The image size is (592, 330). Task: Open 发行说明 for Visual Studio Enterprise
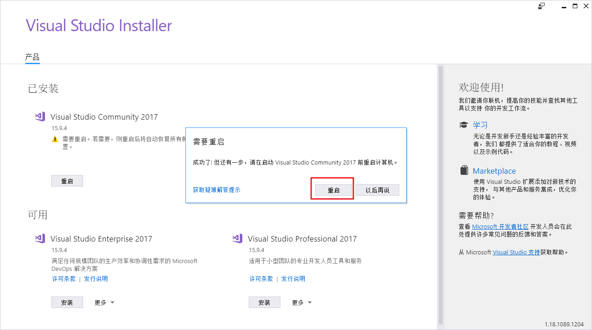click(96, 279)
